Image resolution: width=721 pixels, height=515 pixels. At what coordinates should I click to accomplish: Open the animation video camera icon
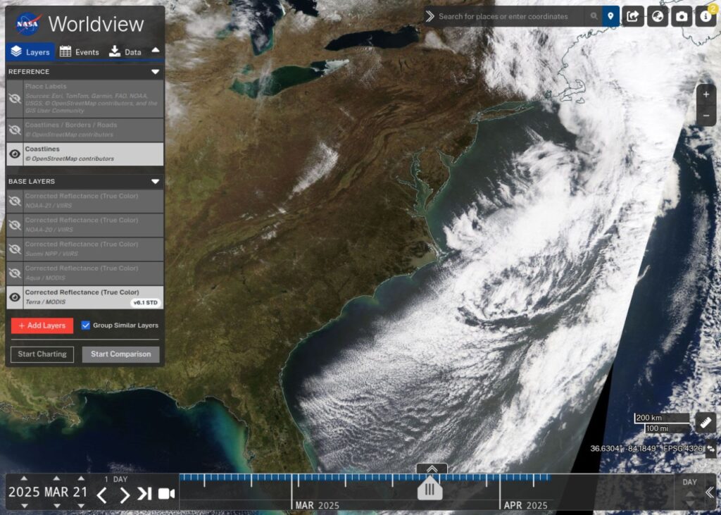click(x=166, y=494)
